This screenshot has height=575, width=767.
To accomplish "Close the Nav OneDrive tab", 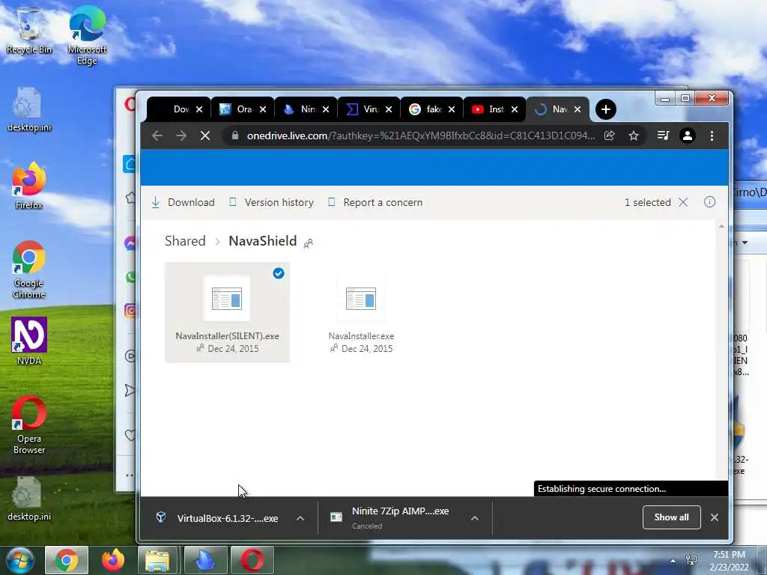I will click(577, 109).
